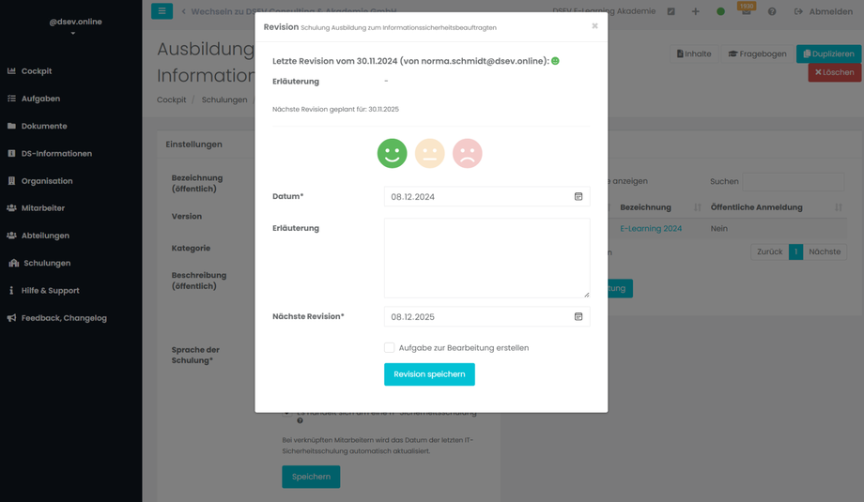The image size is (864, 502).
Task: Select the green happy smiley rating
Action: 392,153
